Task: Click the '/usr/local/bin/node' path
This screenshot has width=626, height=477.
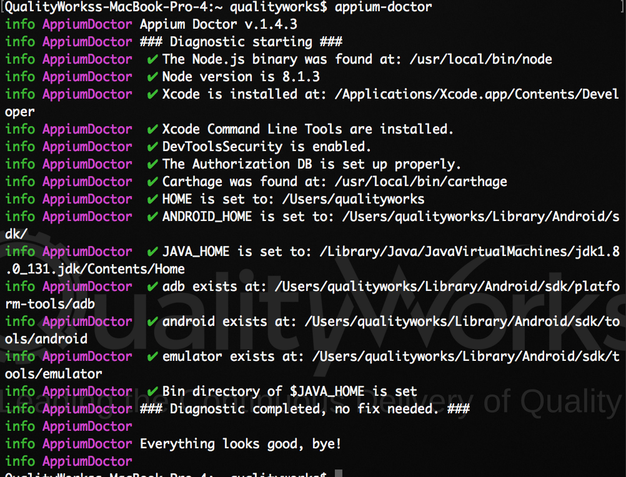Action: tap(480, 59)
